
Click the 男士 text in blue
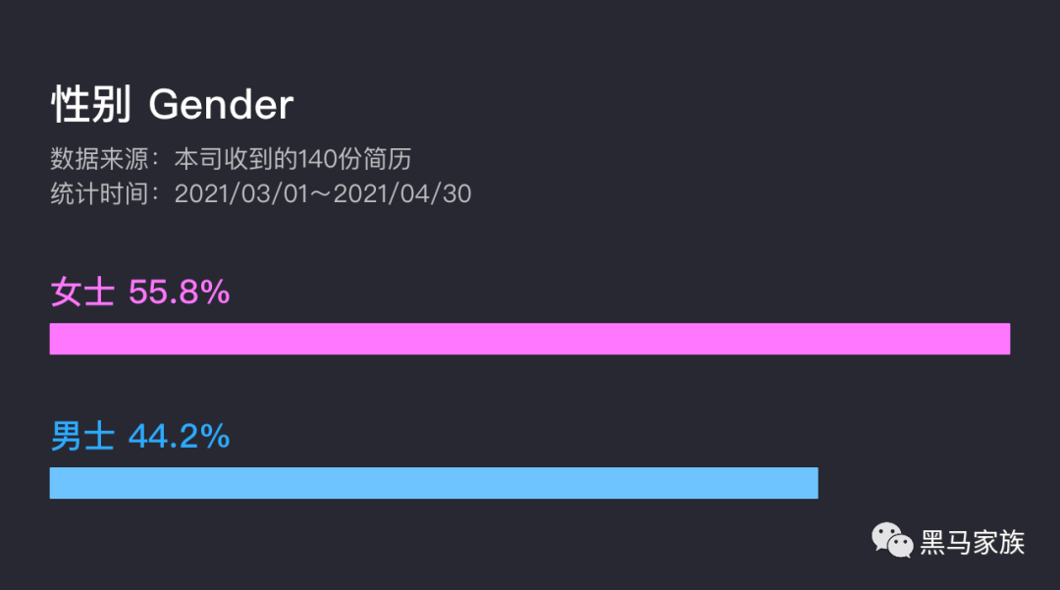[x=82, y=436]
